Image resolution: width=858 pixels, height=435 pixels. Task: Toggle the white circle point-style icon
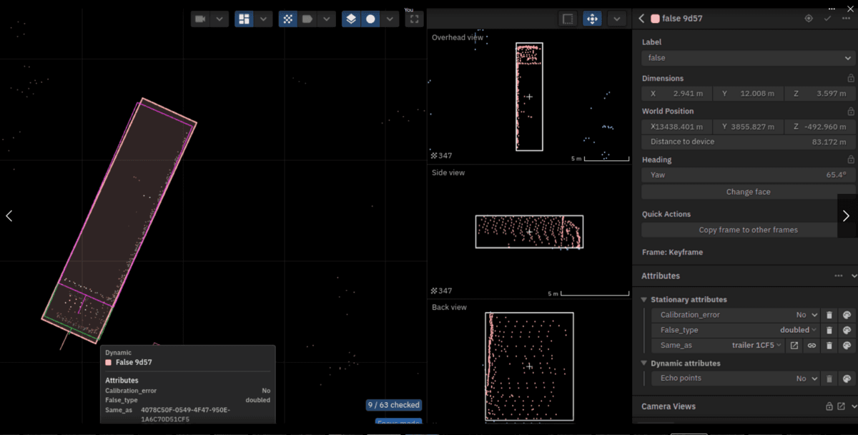coord(370,19)
